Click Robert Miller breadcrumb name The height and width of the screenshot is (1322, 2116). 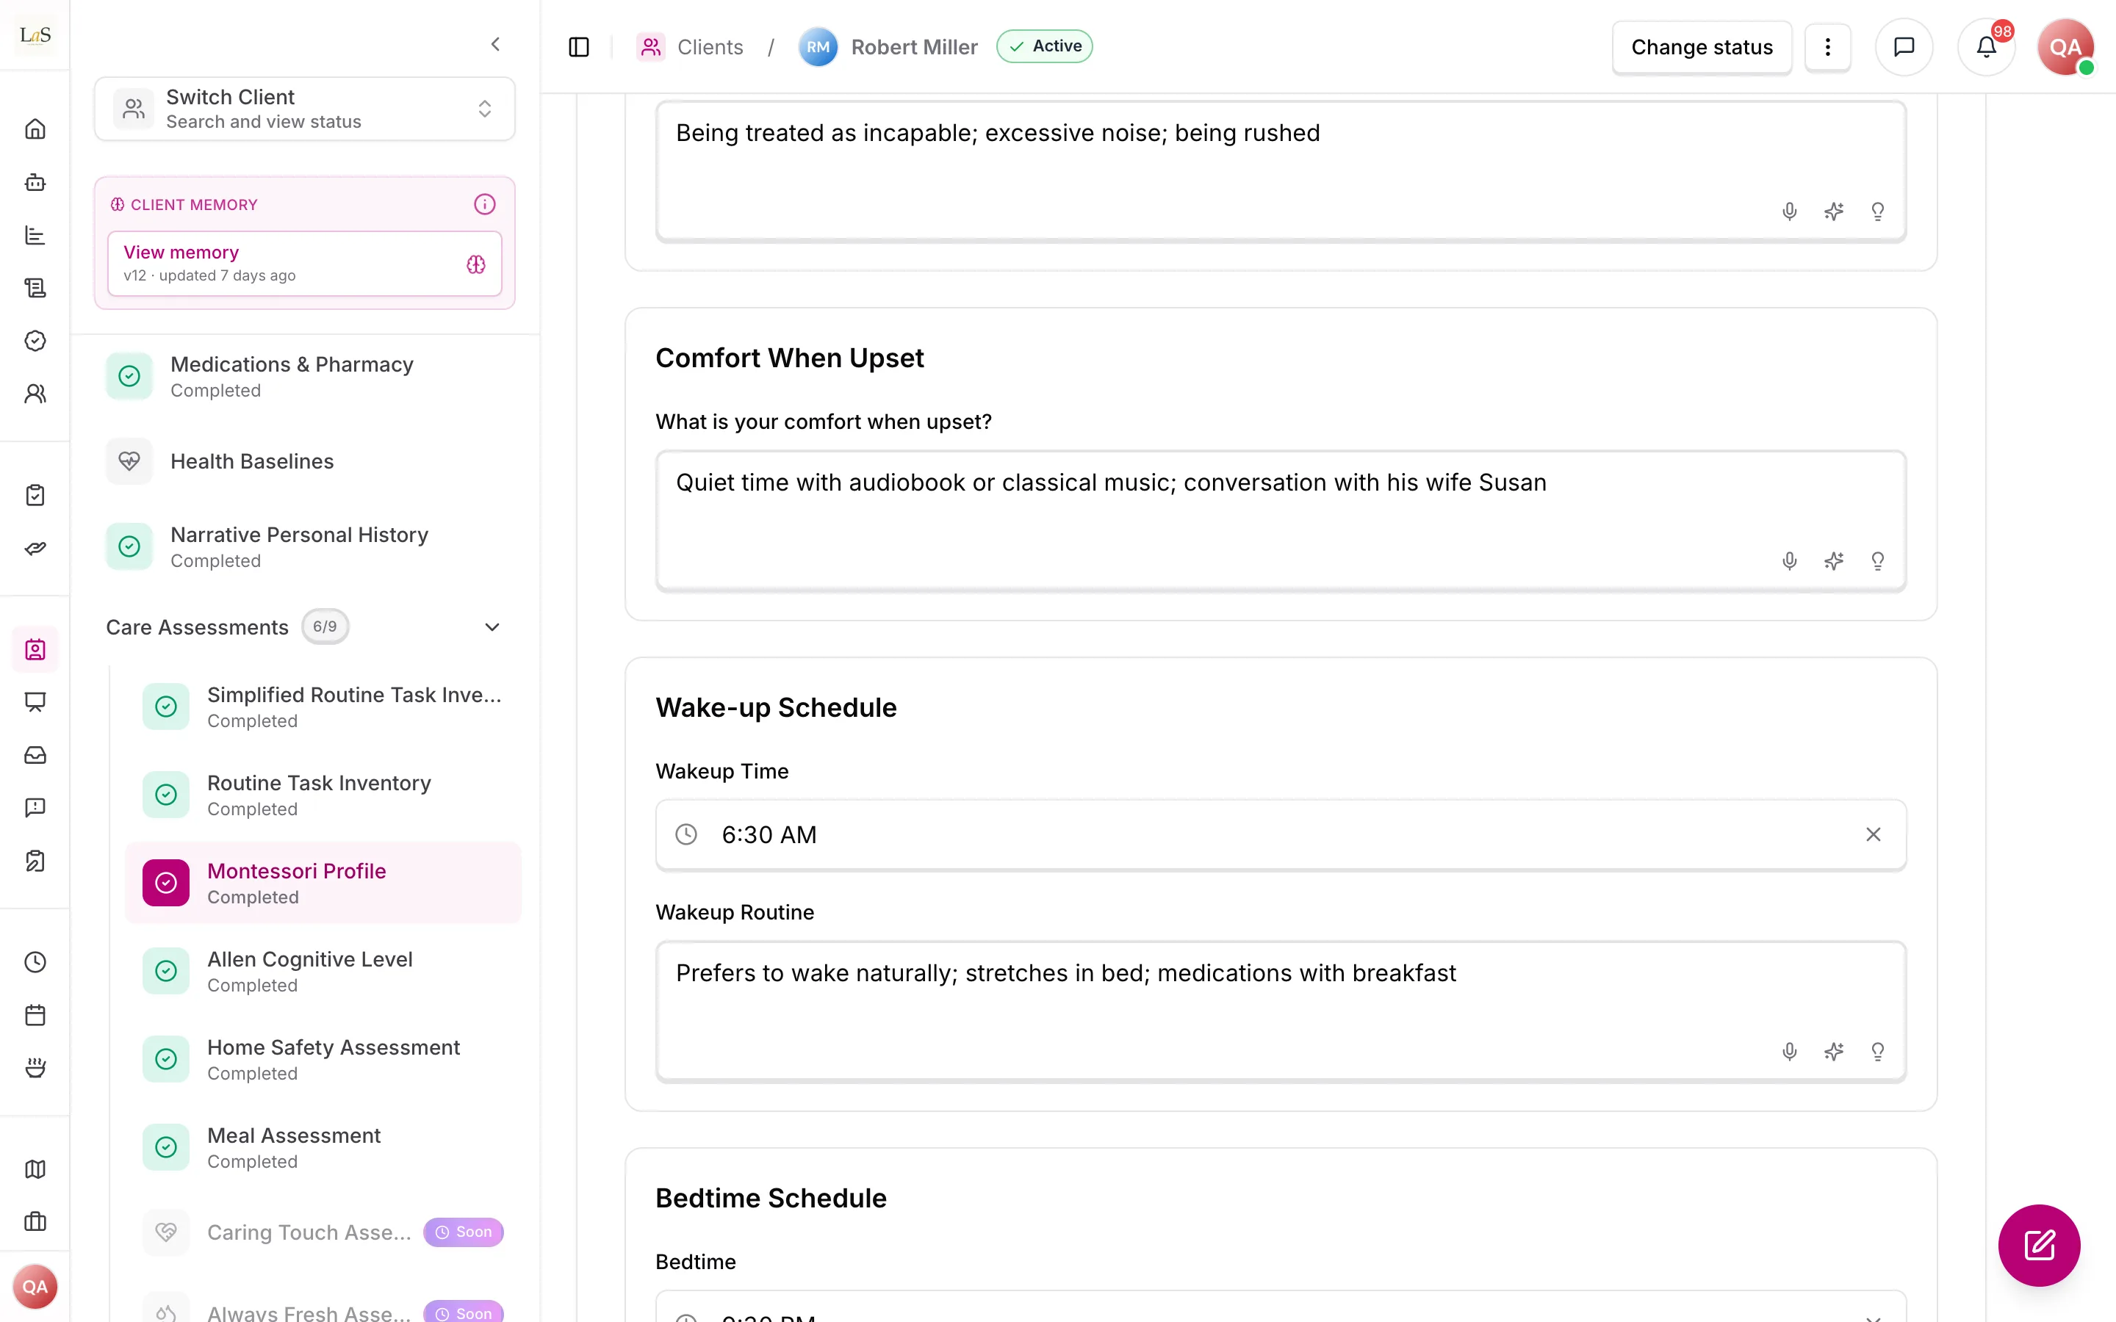914,47
